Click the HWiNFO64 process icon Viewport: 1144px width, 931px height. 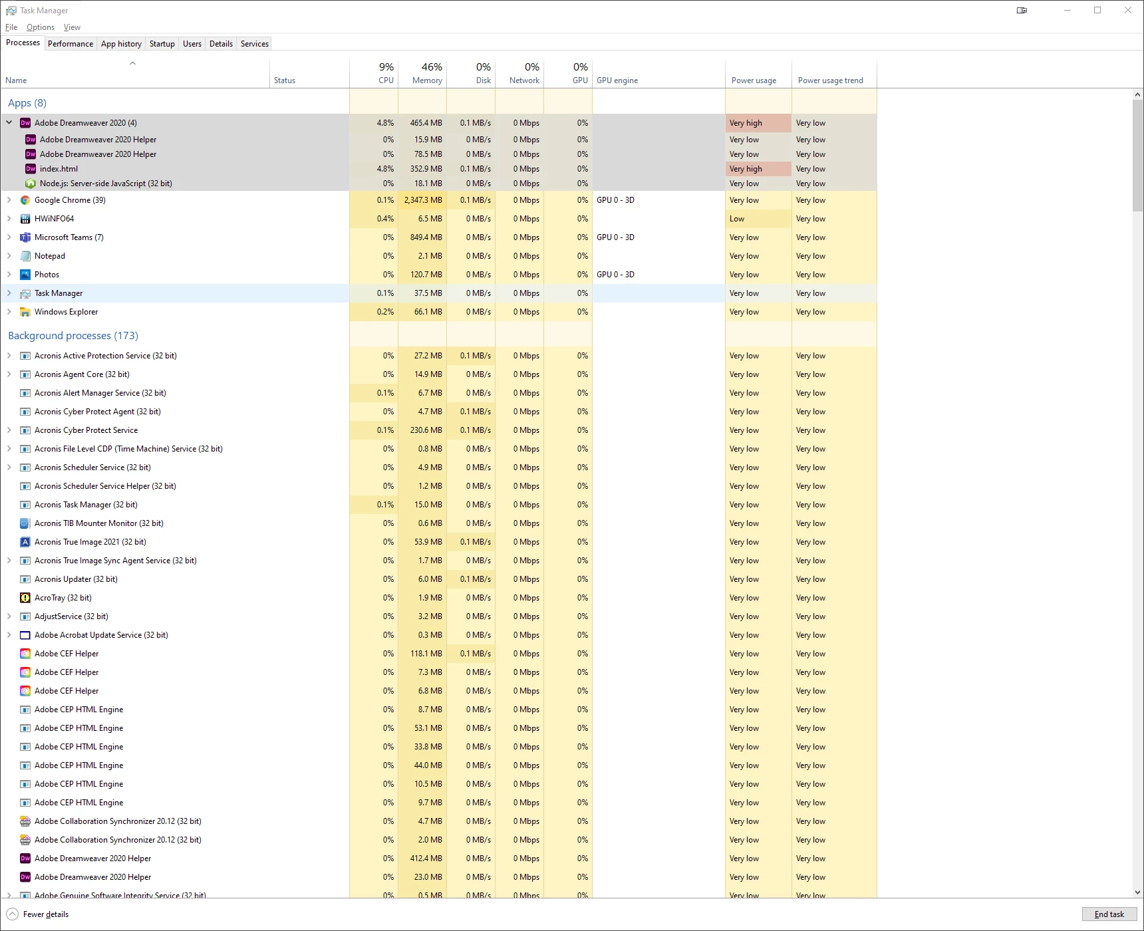pyautogui.click(x=25, y=219)
